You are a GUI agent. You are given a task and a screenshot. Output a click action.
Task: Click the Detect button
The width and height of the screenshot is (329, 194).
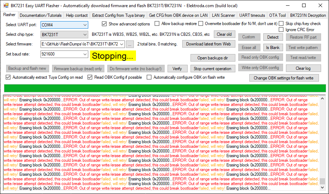point(273,37)
